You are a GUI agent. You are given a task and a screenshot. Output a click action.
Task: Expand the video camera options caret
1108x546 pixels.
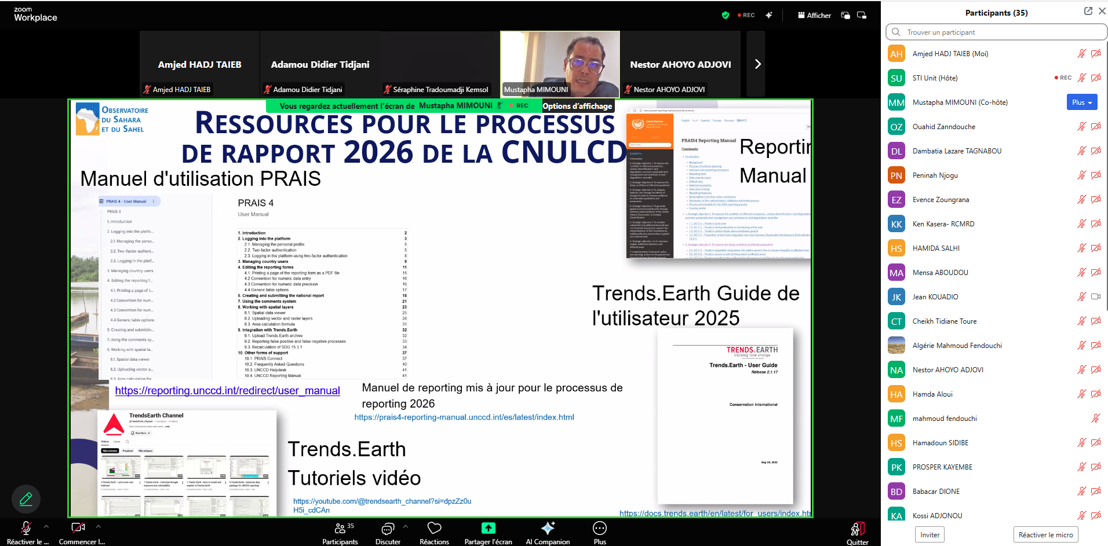97,526
